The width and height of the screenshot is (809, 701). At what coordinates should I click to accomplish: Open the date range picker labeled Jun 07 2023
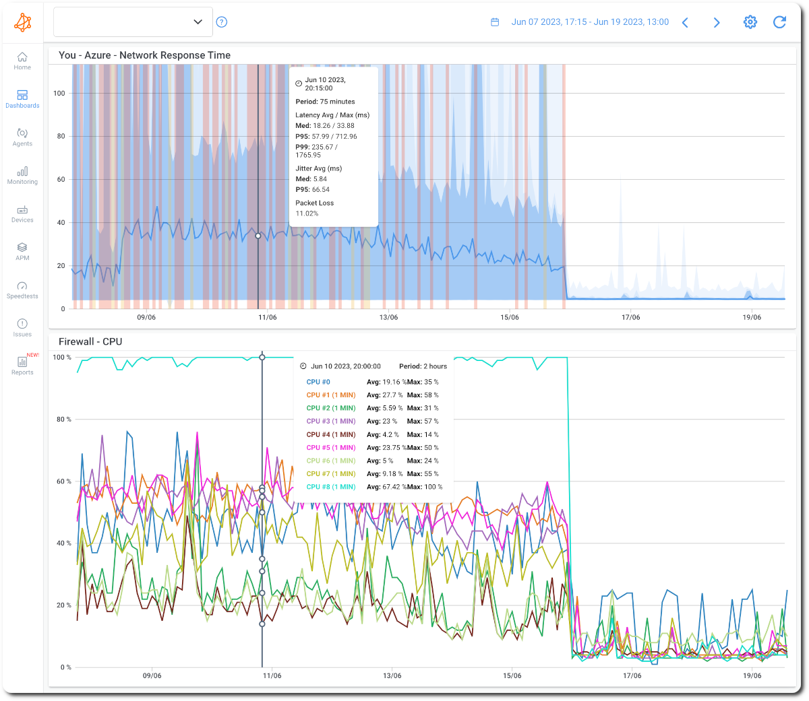(x=590, y=22)
